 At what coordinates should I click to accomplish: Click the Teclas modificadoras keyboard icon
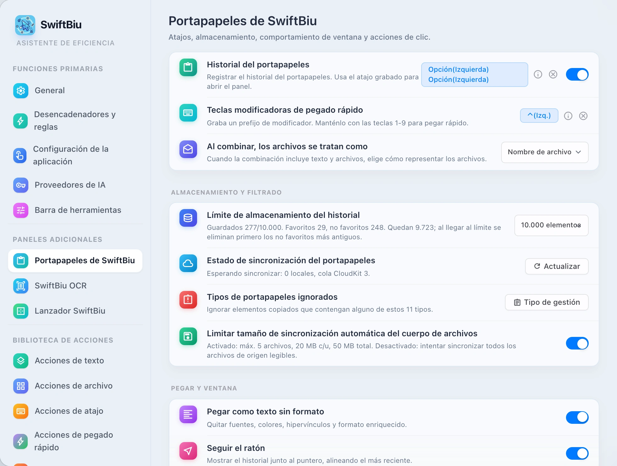tap(188, 113)
